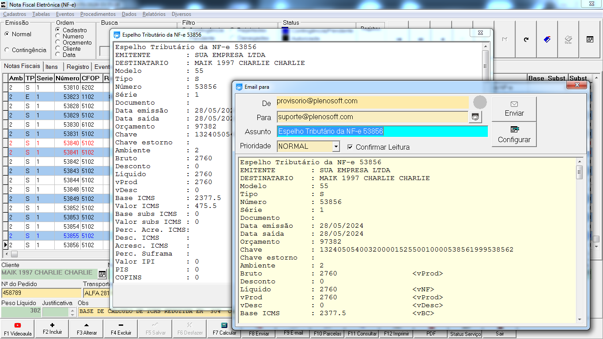Open Dados menu
Screen dimensions: 603x339
[129, 14]
